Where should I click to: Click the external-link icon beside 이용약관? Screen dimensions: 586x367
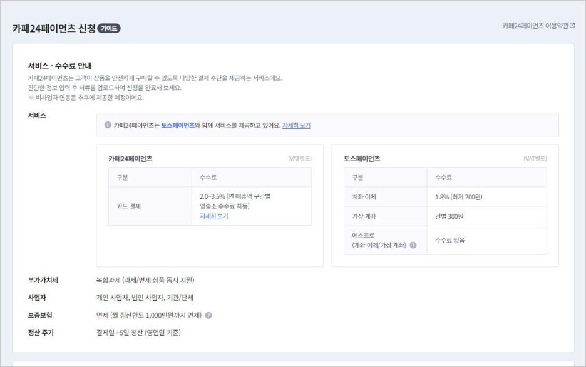pyautogui.click(x=572, y=26)
